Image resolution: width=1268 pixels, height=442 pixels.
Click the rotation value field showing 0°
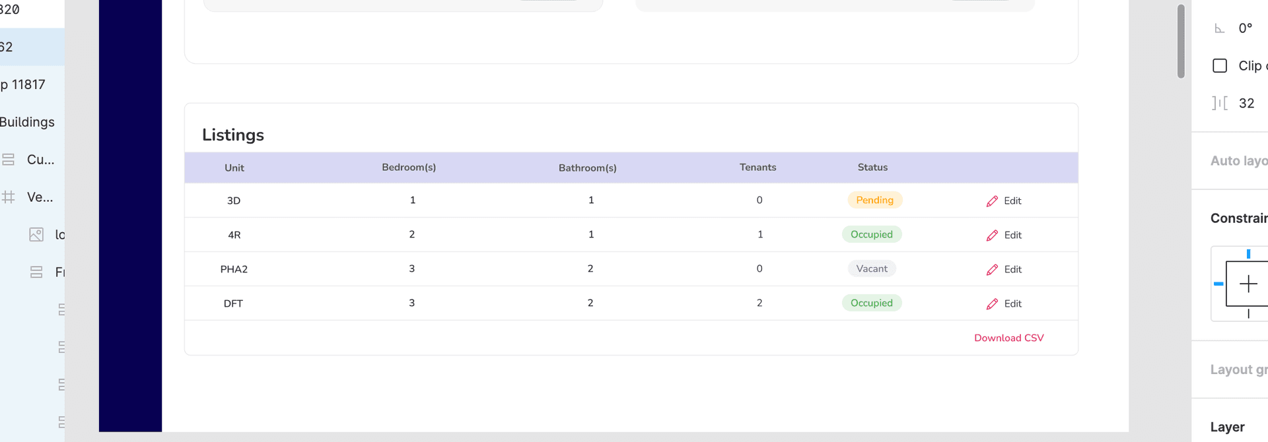(x=1246, y=28)
